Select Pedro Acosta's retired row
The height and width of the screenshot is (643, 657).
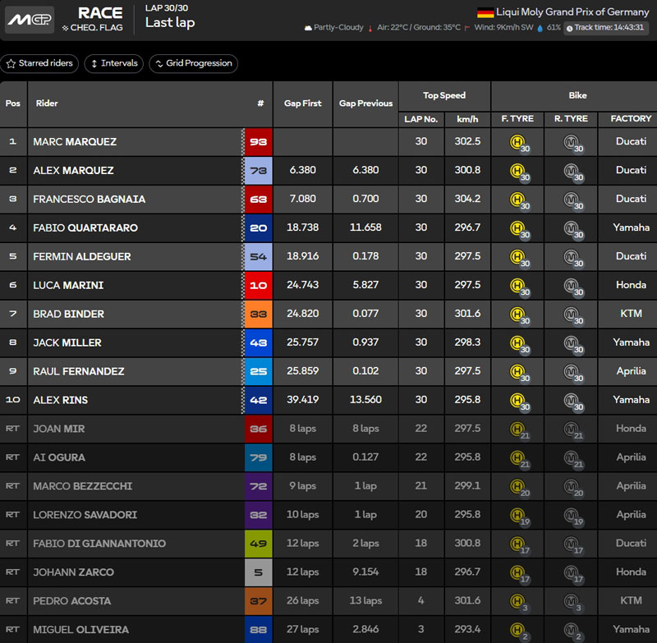click(x=73, y=601)
